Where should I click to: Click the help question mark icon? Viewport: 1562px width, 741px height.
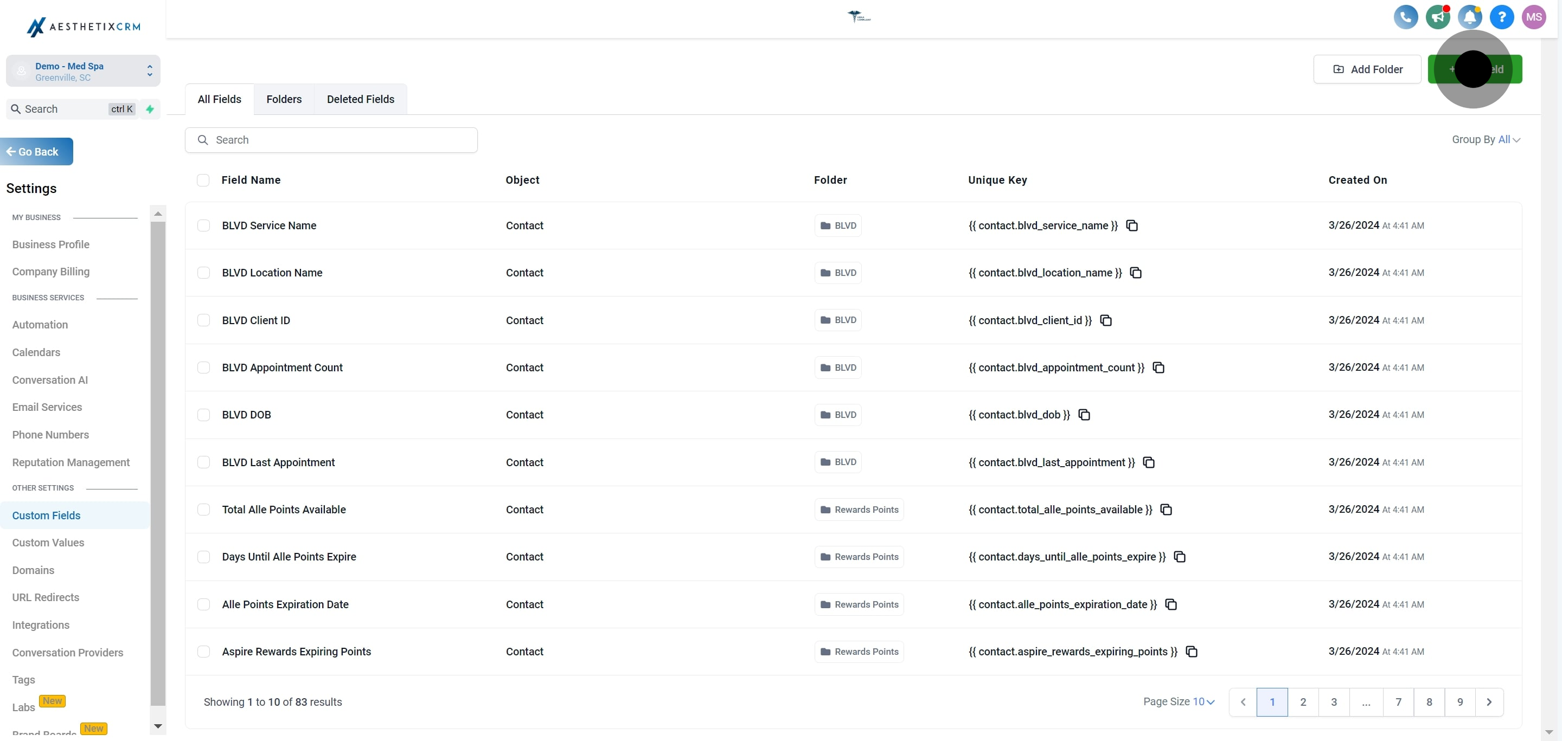click(1501, 17)
